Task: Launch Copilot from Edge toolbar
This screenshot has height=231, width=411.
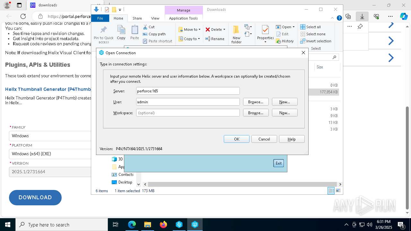Action: pos(404,16)
